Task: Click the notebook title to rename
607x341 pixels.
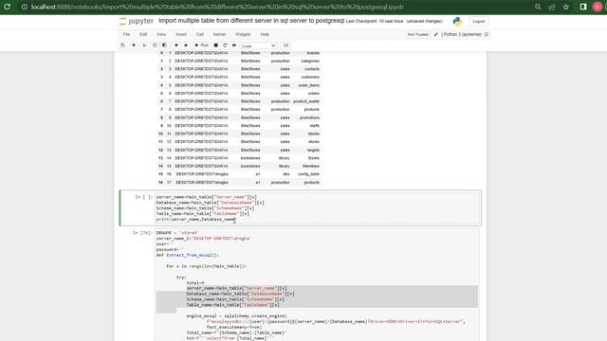Action: [251, 21]
